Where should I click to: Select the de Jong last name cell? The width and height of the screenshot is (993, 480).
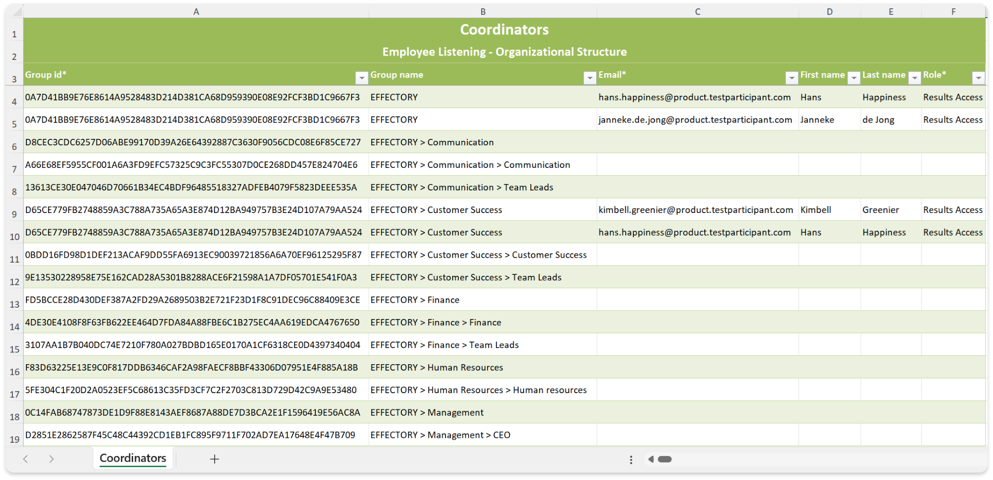tap(891, 120)
